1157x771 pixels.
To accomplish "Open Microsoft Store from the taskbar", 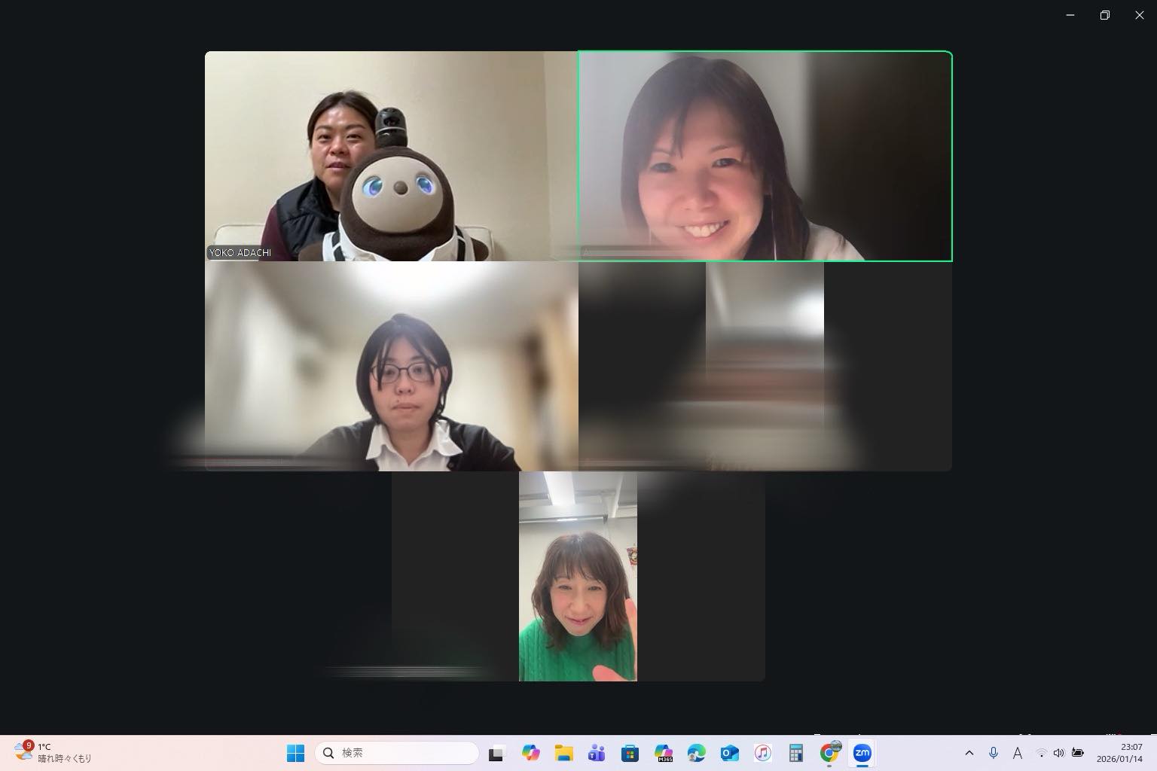I will coord(630,753).
